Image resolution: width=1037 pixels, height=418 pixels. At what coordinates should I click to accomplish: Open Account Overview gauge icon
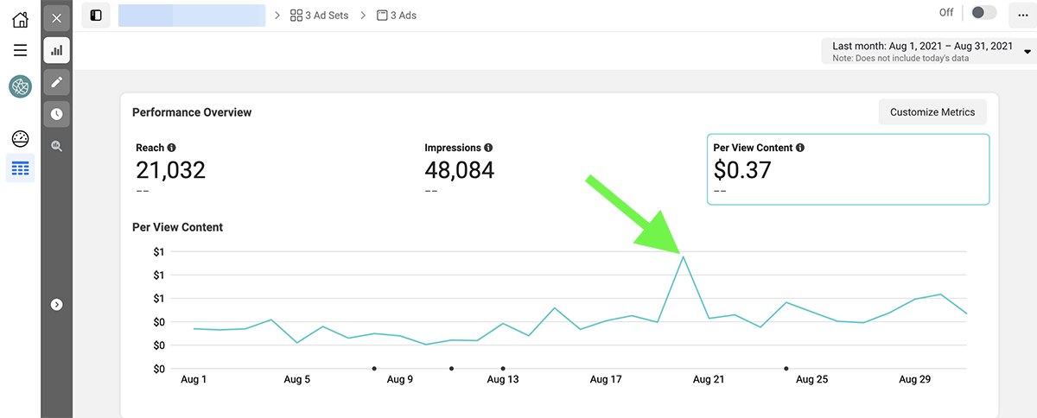pos(20,138)
